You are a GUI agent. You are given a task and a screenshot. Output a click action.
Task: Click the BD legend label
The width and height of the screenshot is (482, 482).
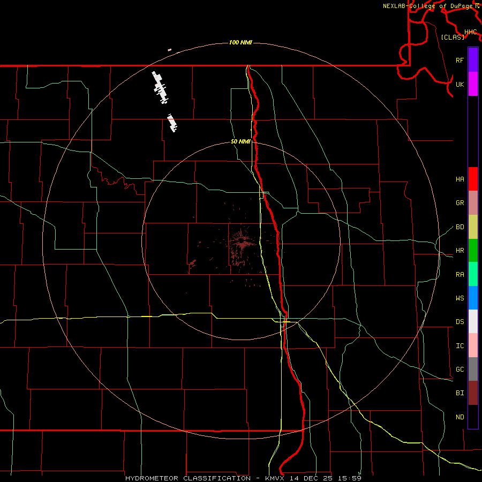pyautogui.click(x=460, y=227)
